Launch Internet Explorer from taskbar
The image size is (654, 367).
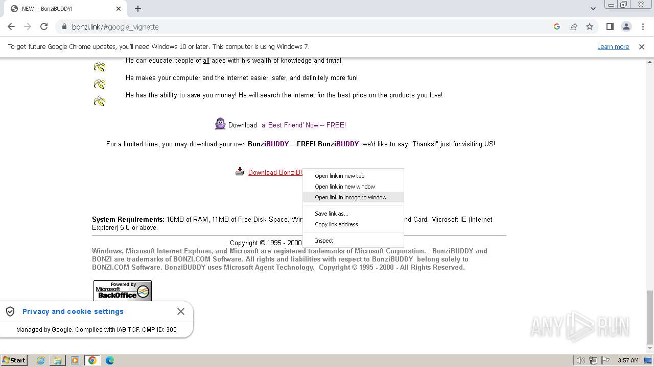40,360
